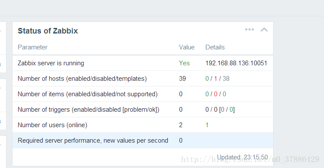Screen dimensions: 324x168
Task: Select the 'Number of triggers' parameter label
Action: pos(88,109)
